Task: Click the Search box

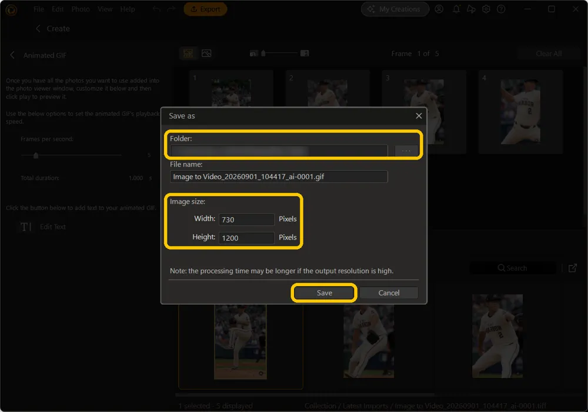Action: 513,268
